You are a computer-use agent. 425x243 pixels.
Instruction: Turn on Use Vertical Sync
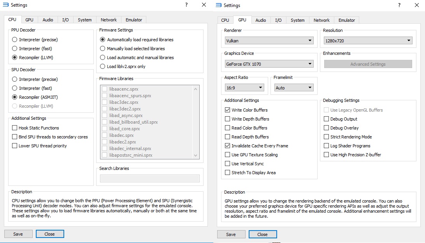pyautogui.click(x=228, y=164)
